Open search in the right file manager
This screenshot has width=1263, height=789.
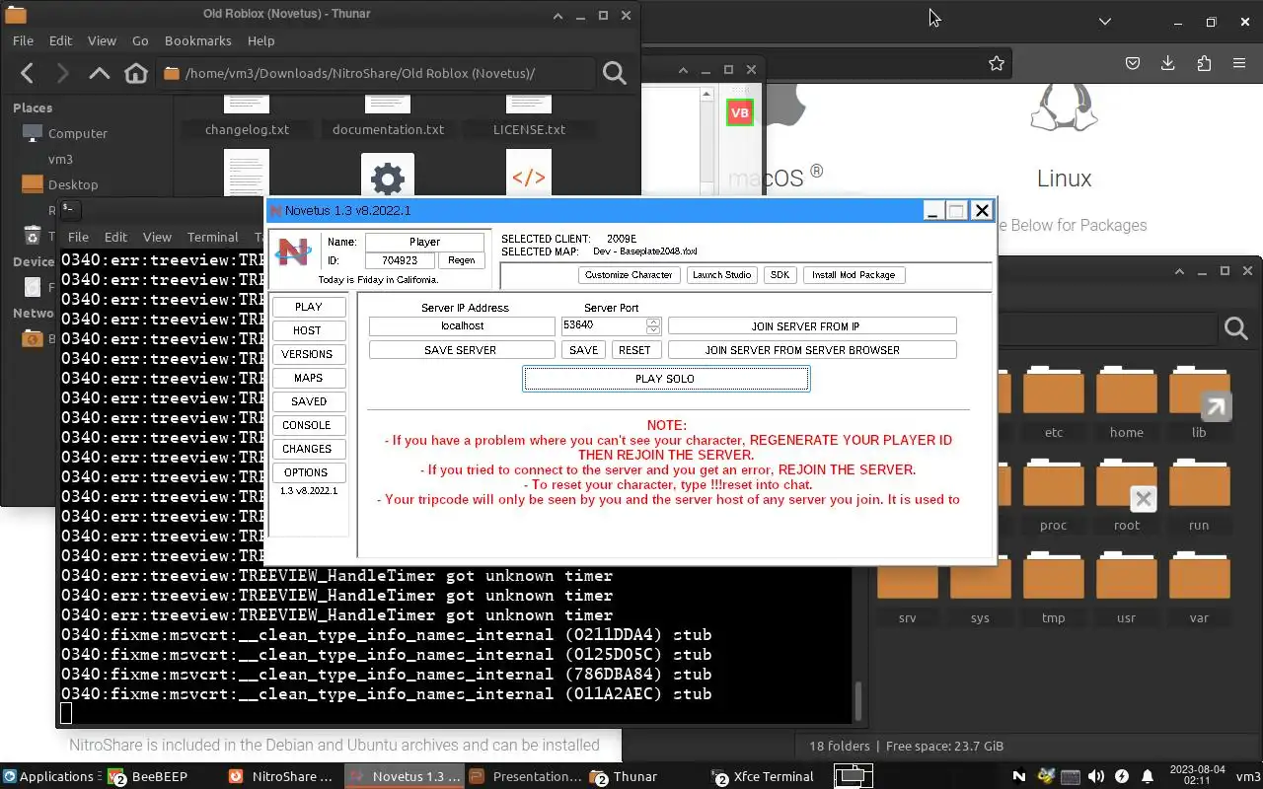(1236, 328)
